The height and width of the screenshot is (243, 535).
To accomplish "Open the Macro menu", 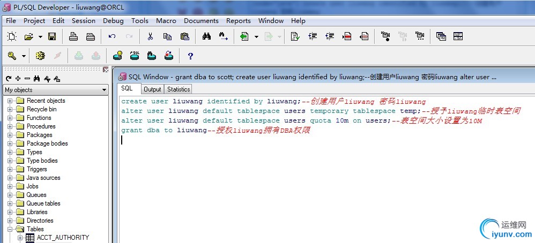I will point(166,21).
